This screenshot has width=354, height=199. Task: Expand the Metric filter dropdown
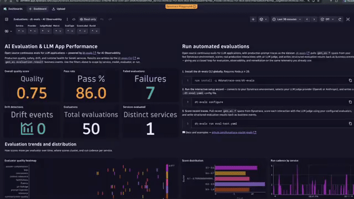[x=58, y=31]
